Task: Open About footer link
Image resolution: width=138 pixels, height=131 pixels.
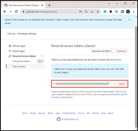Action: 111,113
